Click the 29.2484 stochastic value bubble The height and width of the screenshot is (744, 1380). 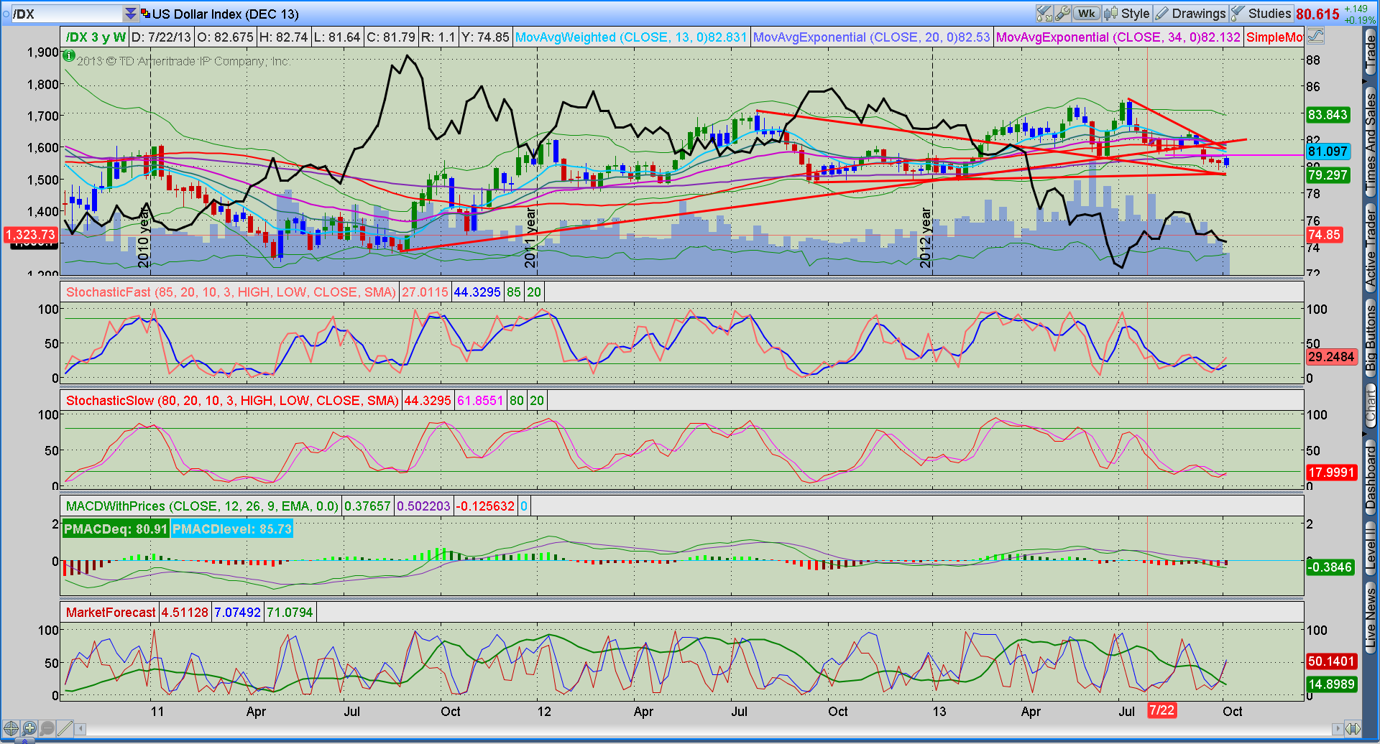[1330, 356]
